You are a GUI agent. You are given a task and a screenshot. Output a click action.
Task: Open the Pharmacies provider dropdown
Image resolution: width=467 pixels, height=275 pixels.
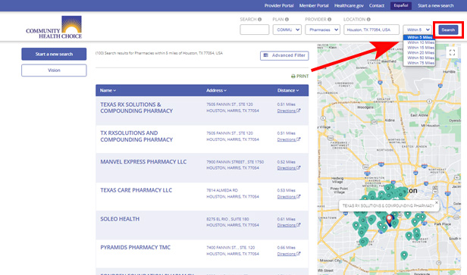coord(322,30)
